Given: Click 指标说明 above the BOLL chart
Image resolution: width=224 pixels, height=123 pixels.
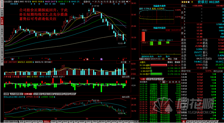Looking at the screenshot, I should [125, 97].
